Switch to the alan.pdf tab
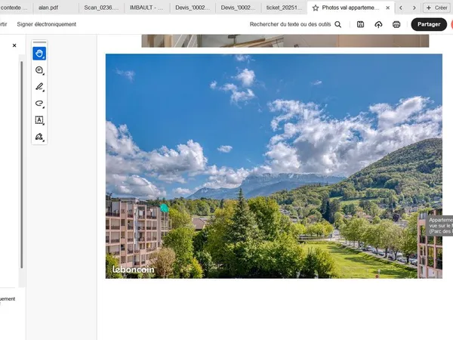This screenshot has height=340, width=453. (48, 8)
